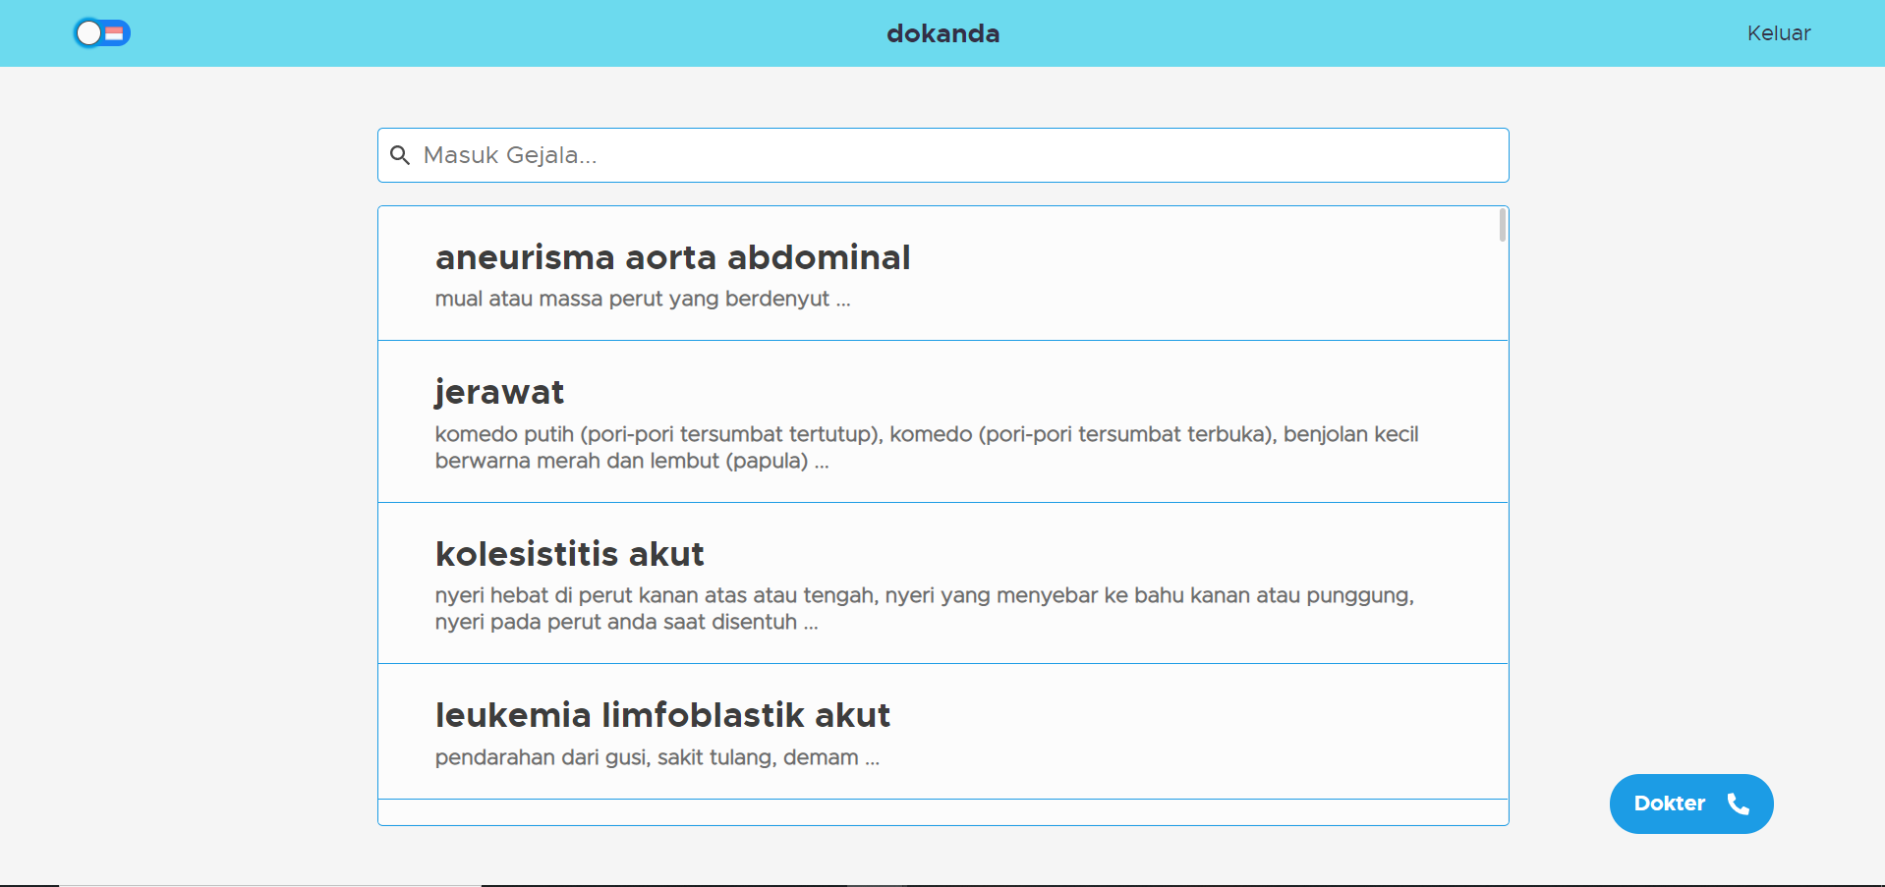This screenshot has height=887, width=1885.
Task: Click the 'pendarahan dari gusi' symptom text
Action: (x=657, y=757)
